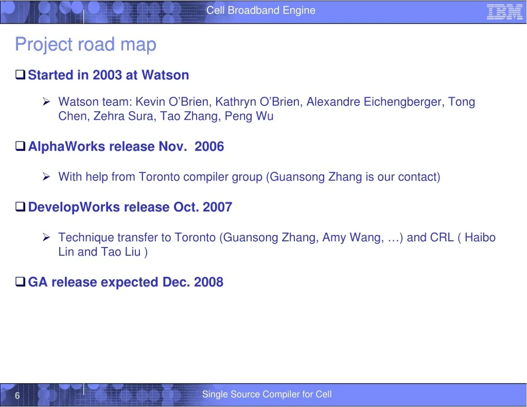Click the checkbox bullet before 'GA release expected'

click(x=20, y=281)
